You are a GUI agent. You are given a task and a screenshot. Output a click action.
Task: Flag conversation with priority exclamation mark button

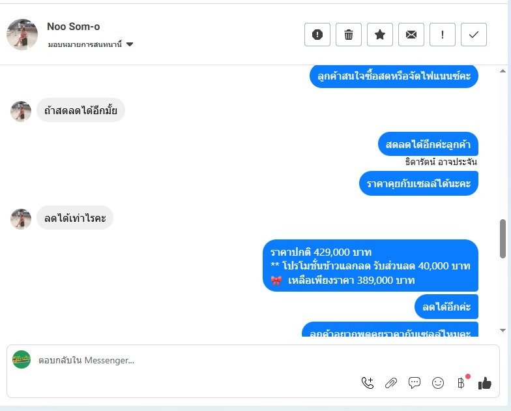tap(442, 35)
